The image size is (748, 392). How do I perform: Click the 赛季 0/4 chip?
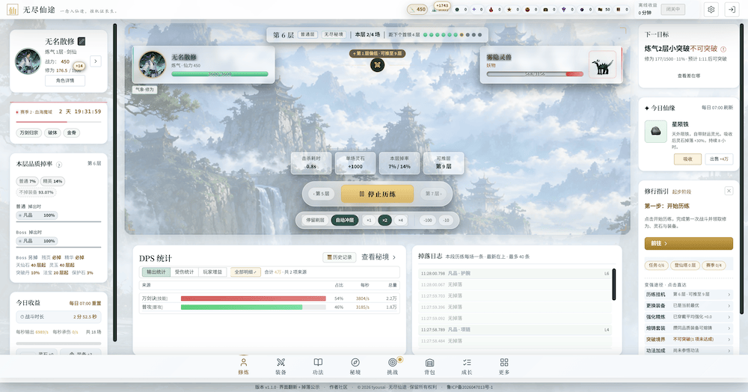[714, 265]
